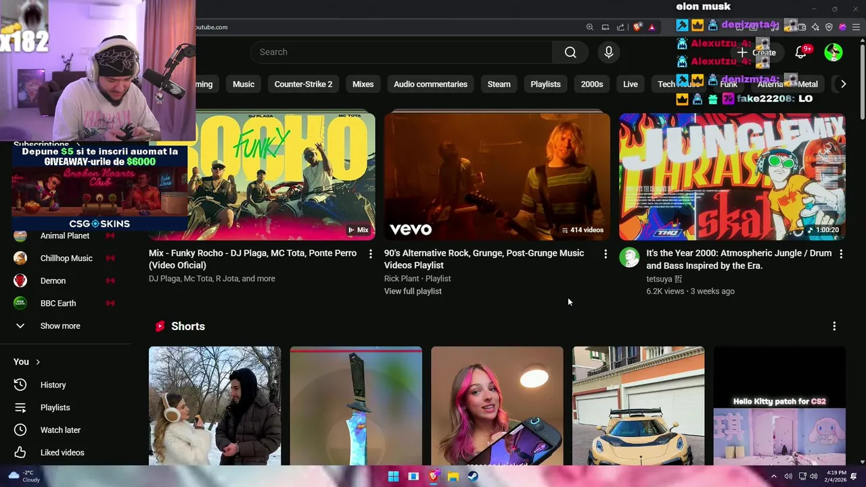This screenshot has width=866, height=487.
Task: Select the Music filter chip
Action: click(x=244, y=84)
